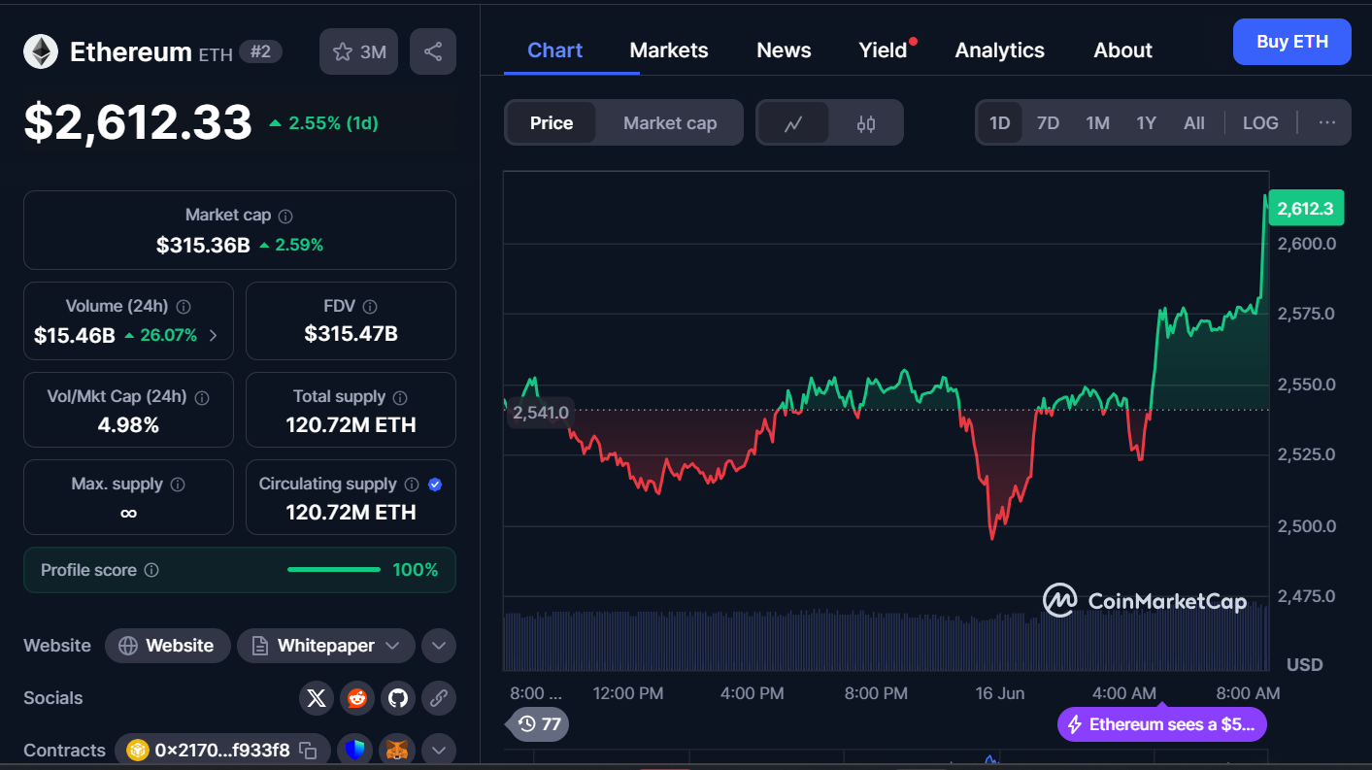Open the Chart tab
Image resolution: width=1372 pixels, height=770 pixels.
(x=554, y=50)
